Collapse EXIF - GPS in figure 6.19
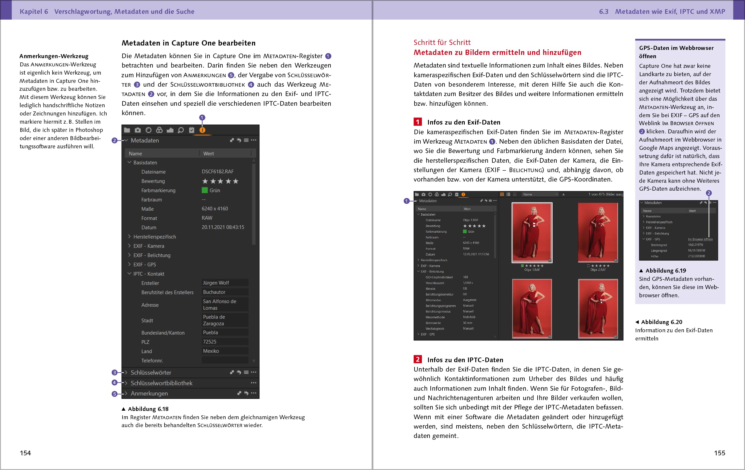Screen dimensions: 745x470 coord(644,239)
